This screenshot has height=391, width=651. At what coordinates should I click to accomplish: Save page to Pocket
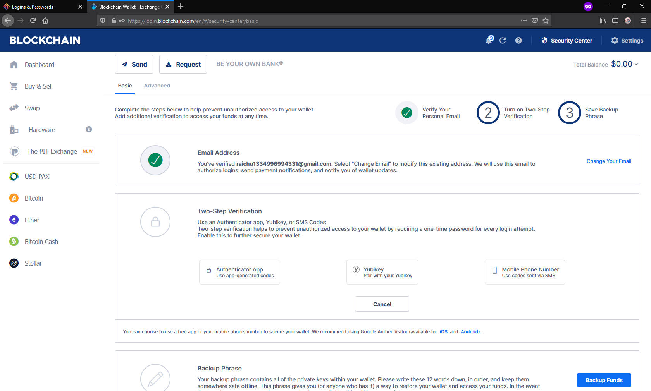click(x=535, y=21)
